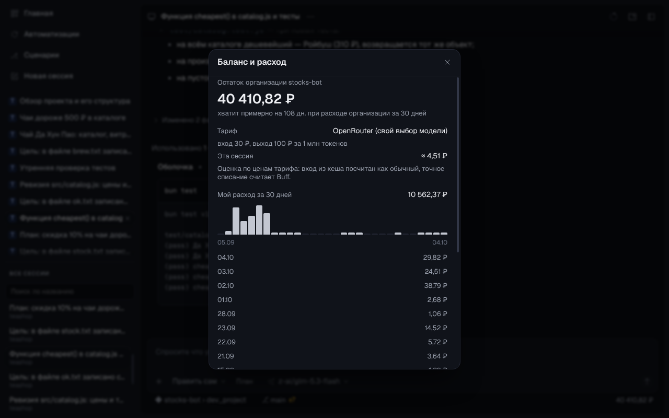Open the Сценарии sidebar icon
The image size is (669, 418).
tap(15, 55)
